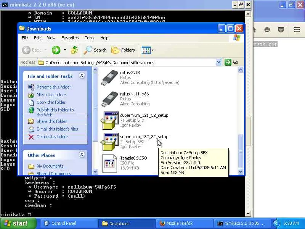The image size is (305, 229).
Task: Open the address bar dropdown
Action: tap(218, 62)
